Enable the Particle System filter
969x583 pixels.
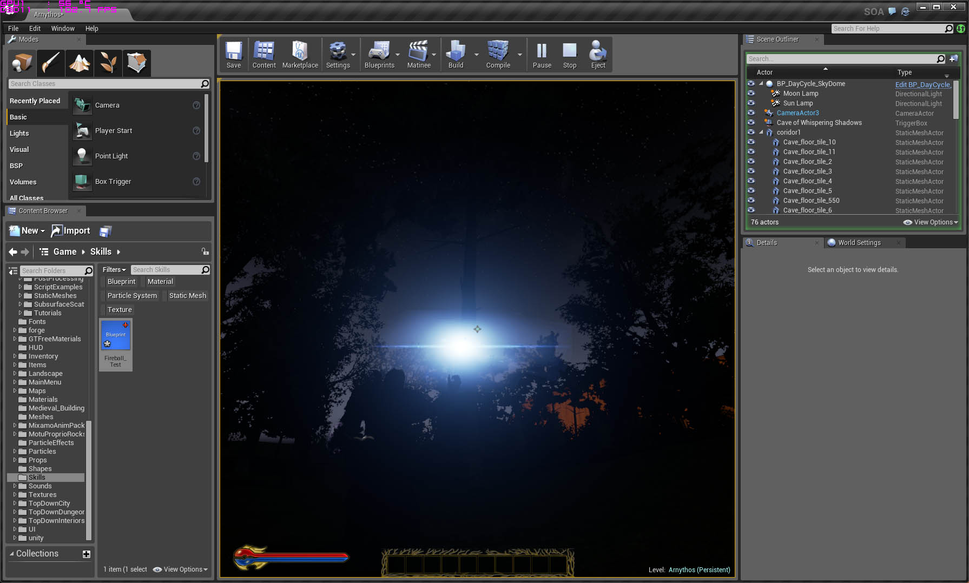(x=132, y=296)
